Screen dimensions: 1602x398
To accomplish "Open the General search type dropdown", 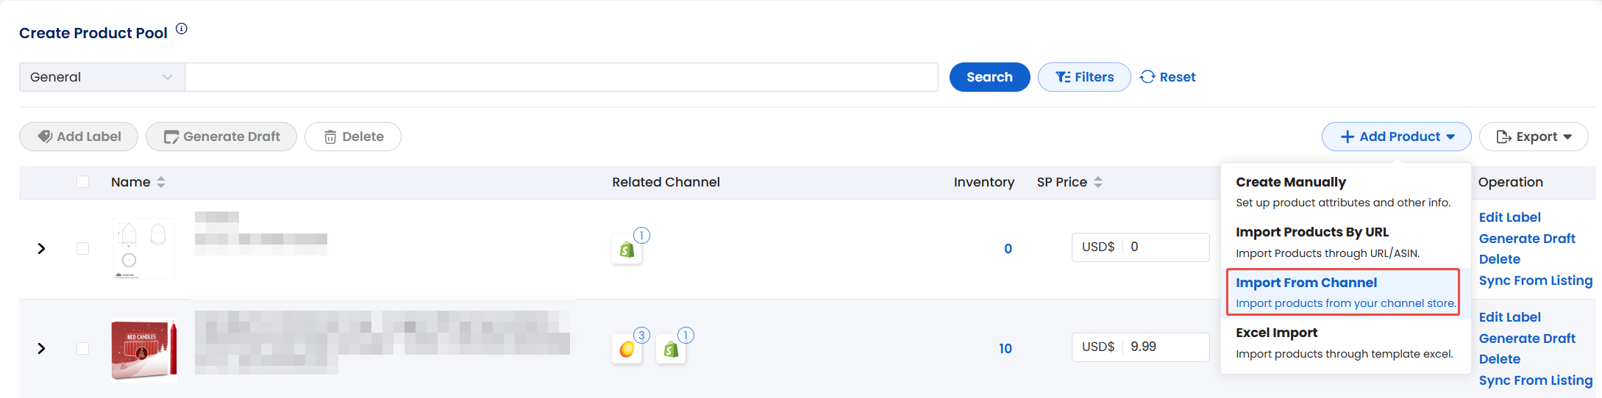I will [x=102, y=77].
